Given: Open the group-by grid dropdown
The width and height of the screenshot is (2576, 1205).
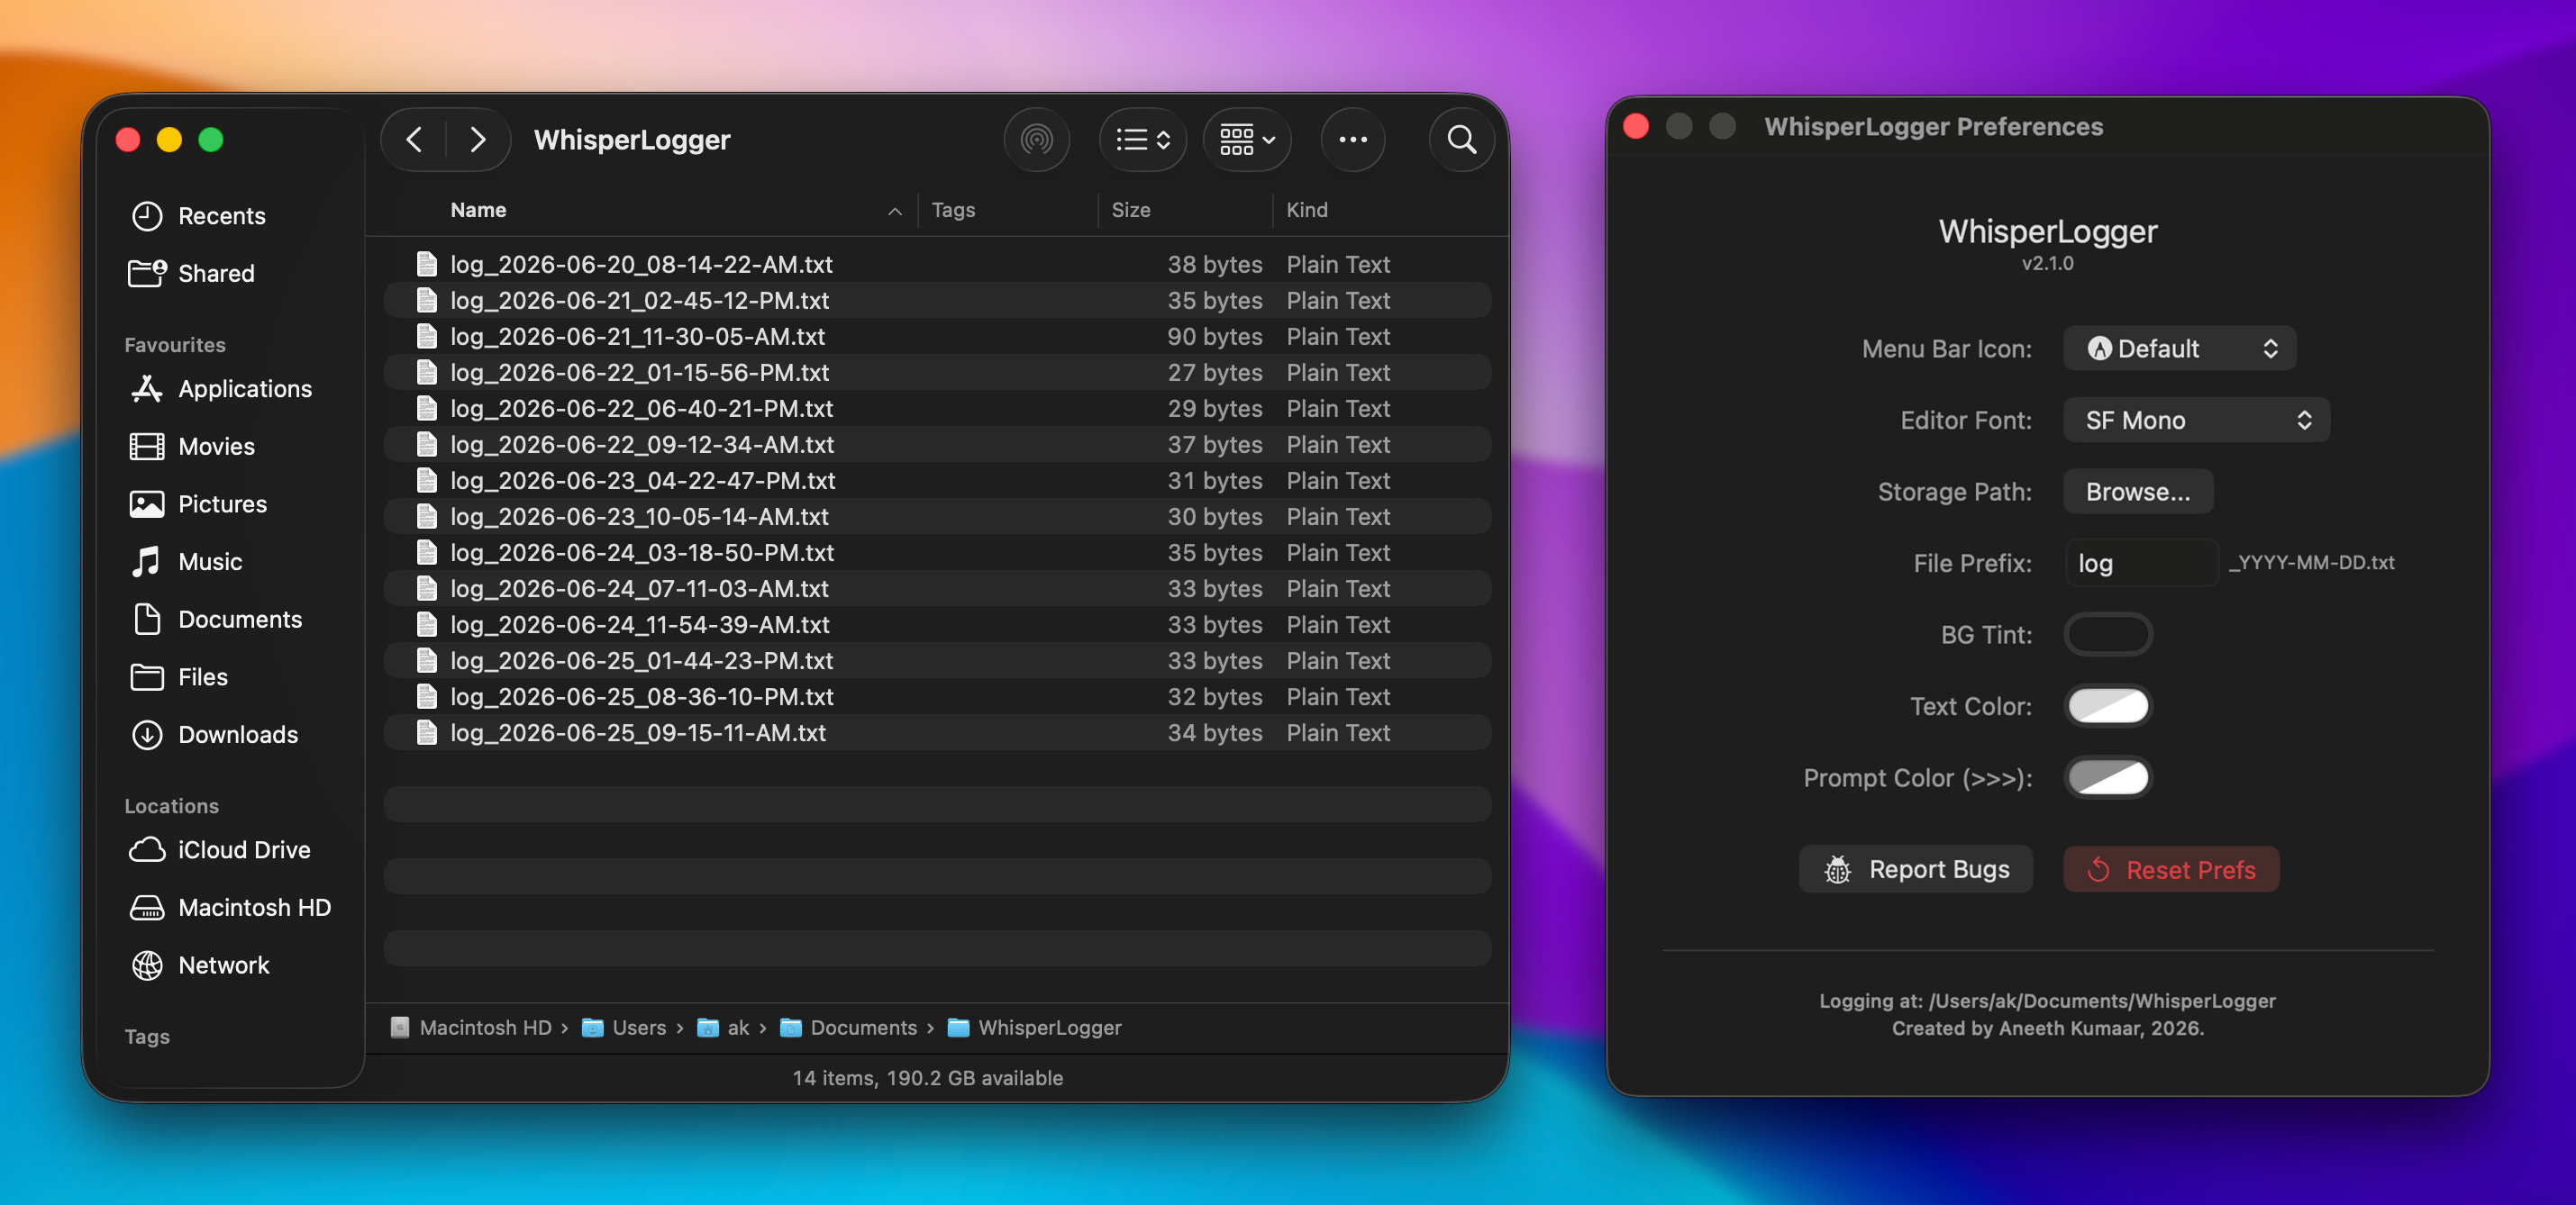Looking at the screenshot, I should click(1247, 140).
